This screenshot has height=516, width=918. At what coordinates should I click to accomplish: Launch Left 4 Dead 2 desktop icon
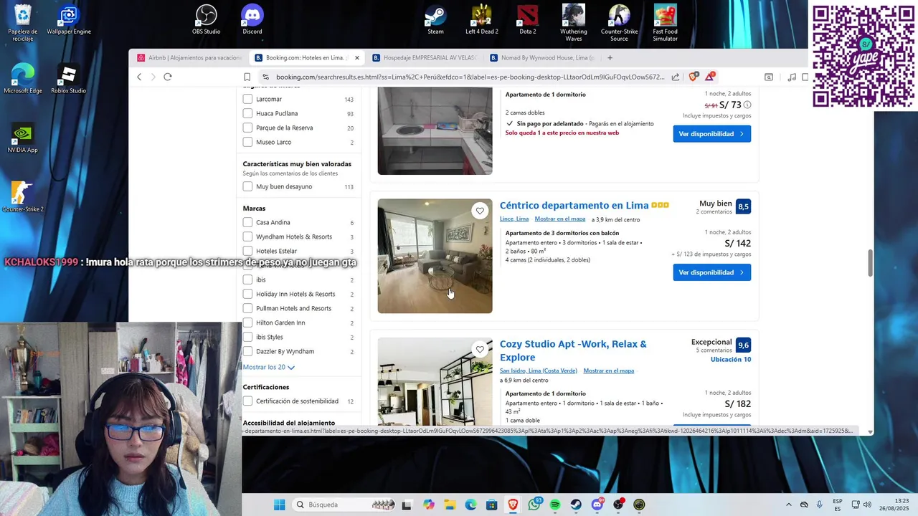pos(481,19)
